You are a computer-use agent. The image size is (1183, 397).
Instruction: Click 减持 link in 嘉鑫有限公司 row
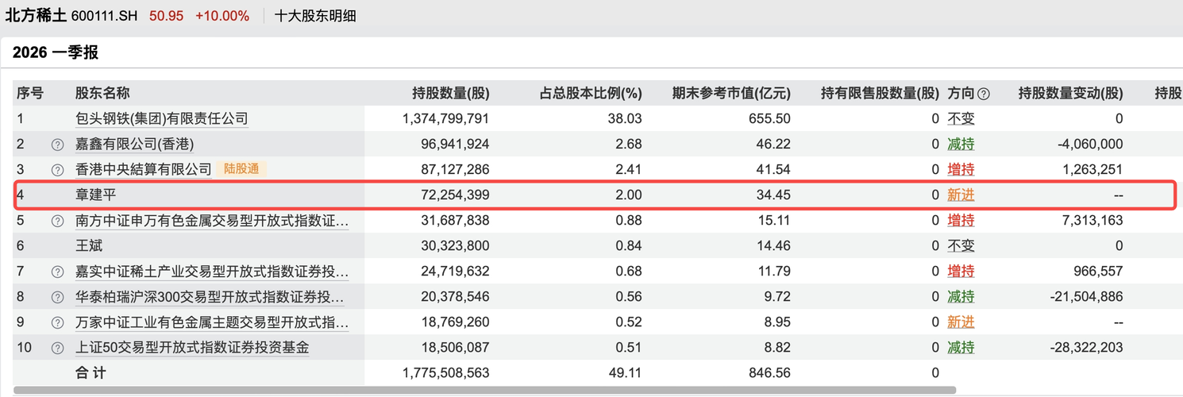(x=961, y=145)
